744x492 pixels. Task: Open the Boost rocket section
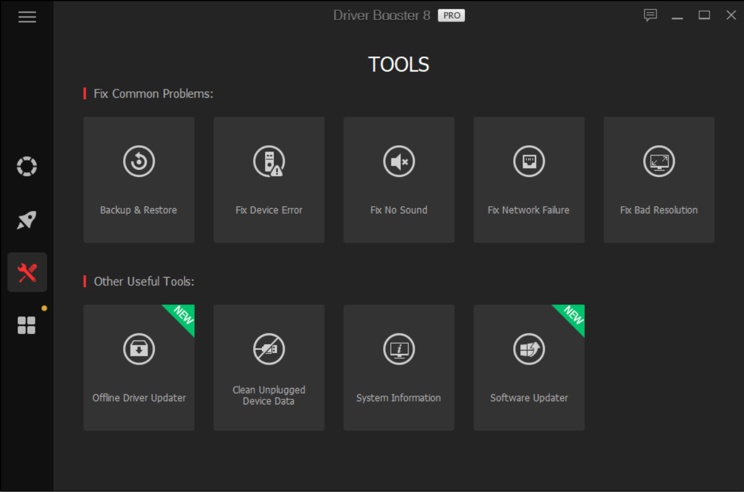click(x=27, y=220)
